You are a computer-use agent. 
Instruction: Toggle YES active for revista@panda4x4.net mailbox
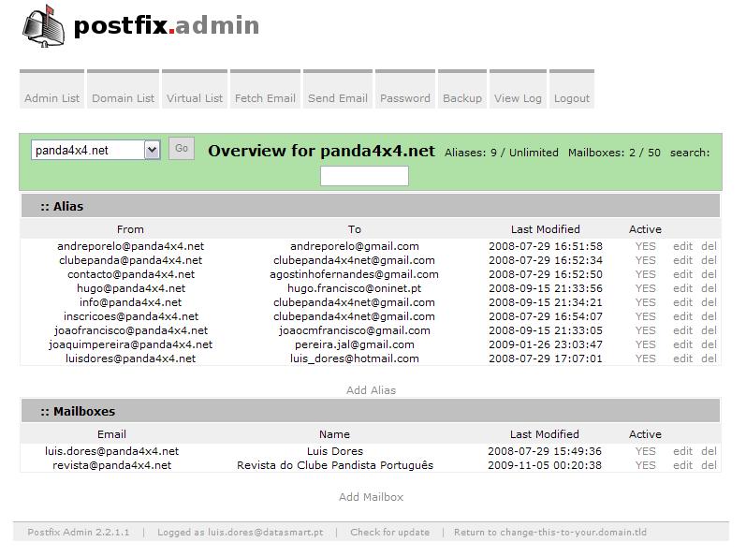click(x=646, y=465)
